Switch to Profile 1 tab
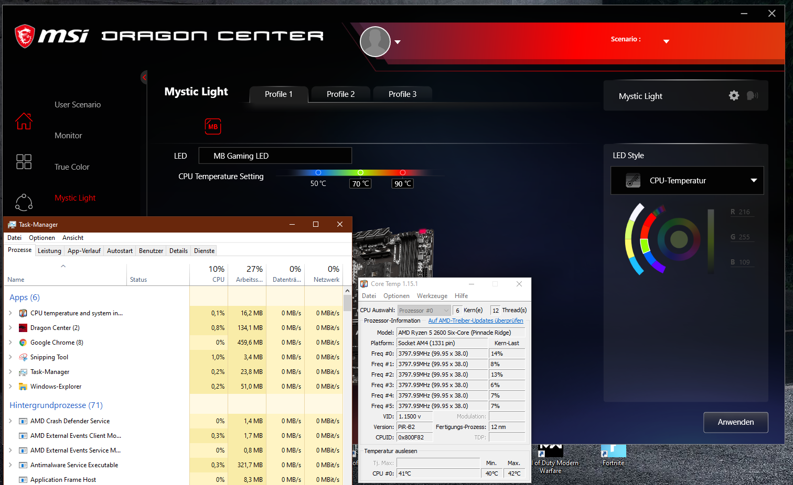 (278, 94)
